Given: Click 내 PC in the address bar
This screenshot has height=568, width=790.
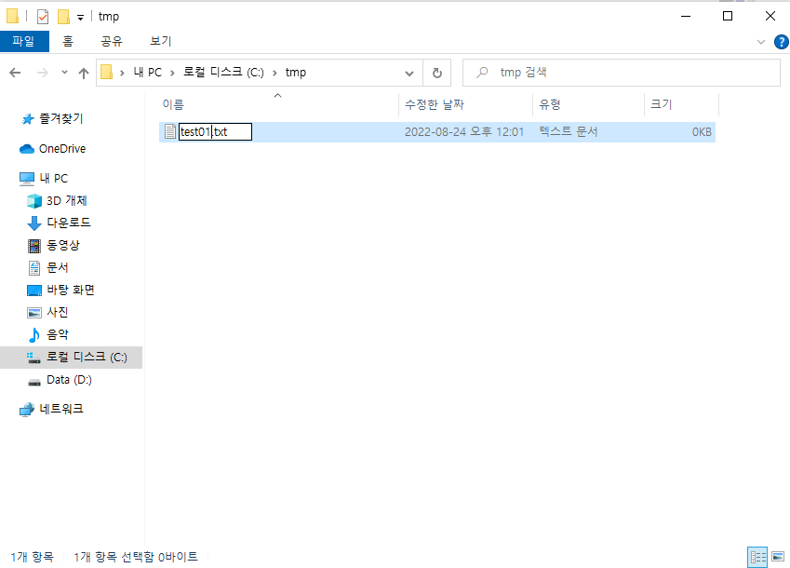Looking at the screenshot, I should (148, 73).
